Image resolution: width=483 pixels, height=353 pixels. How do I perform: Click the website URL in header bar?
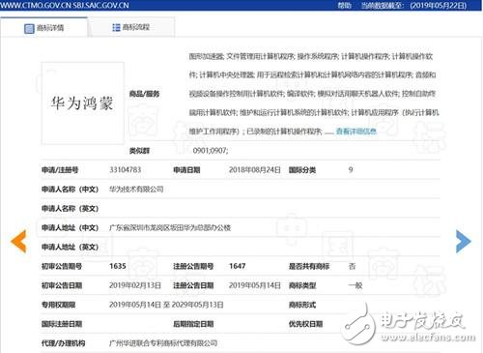point(65,5)
